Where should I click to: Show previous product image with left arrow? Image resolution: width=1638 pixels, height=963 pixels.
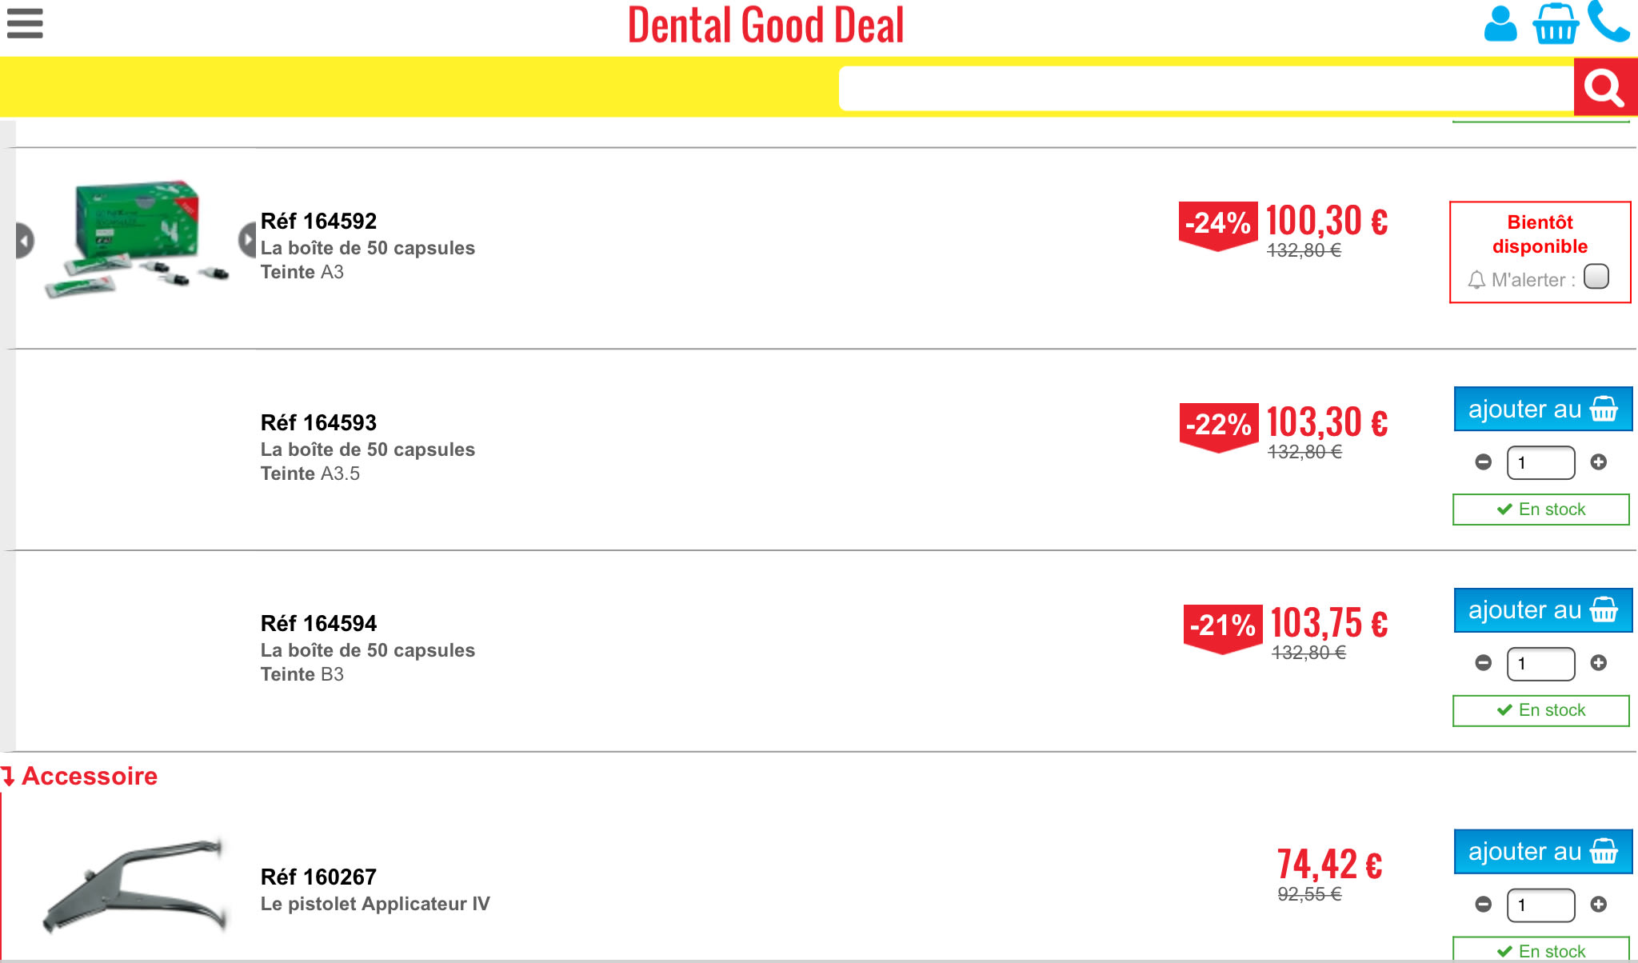(25, 241)
